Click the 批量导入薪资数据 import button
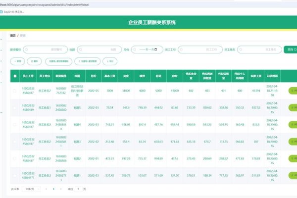297x198 pixels. point(88,61)
